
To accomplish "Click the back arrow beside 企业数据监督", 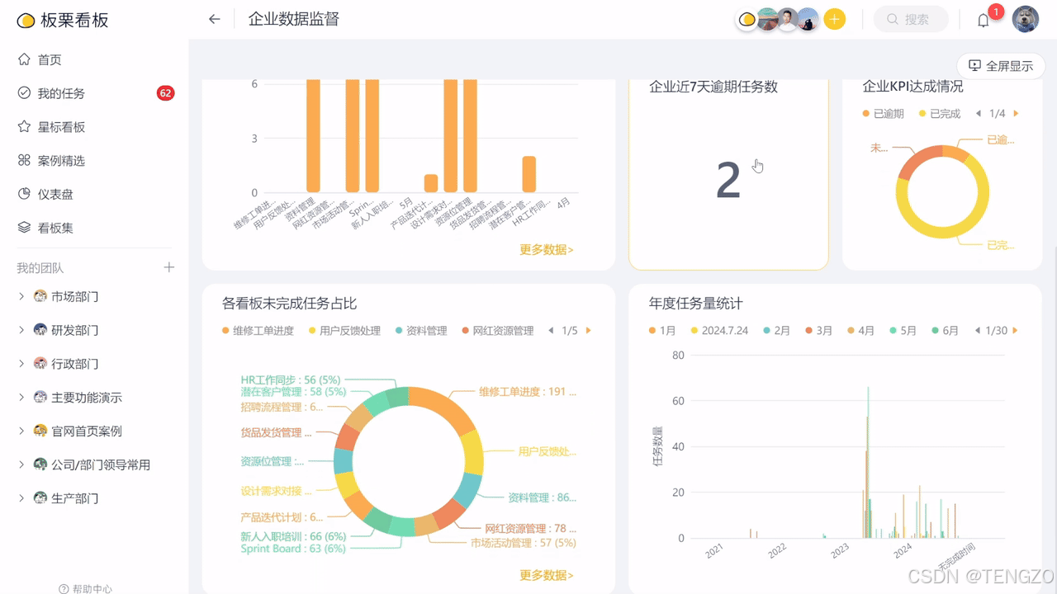I will pos(215,19).
